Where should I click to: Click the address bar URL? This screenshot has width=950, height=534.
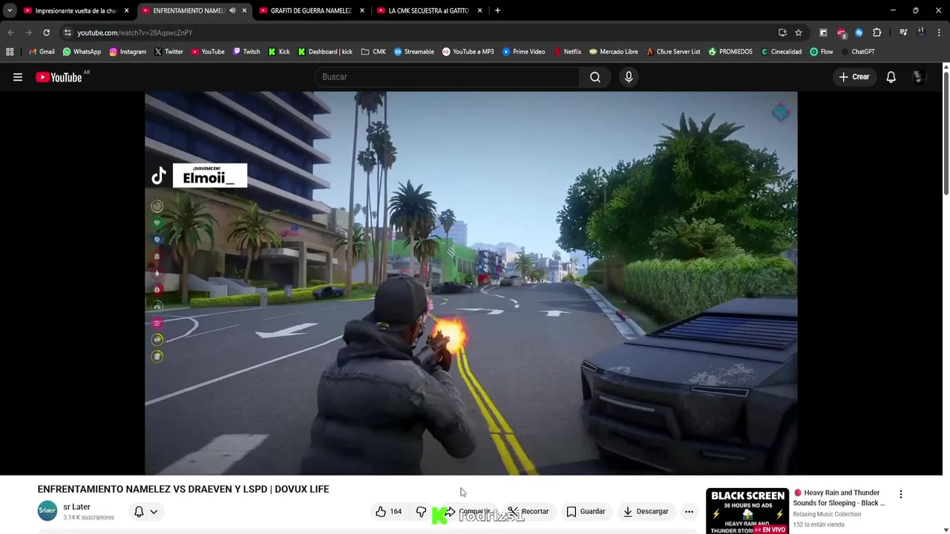[x=135, y=33]
